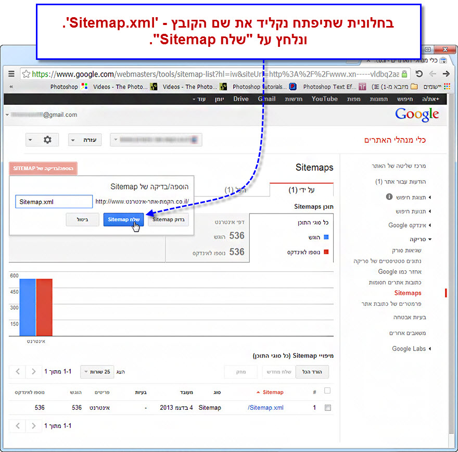Check the box for row 1 /Sitemap.xml
This screenshot has width=458, height=452.
328,408
